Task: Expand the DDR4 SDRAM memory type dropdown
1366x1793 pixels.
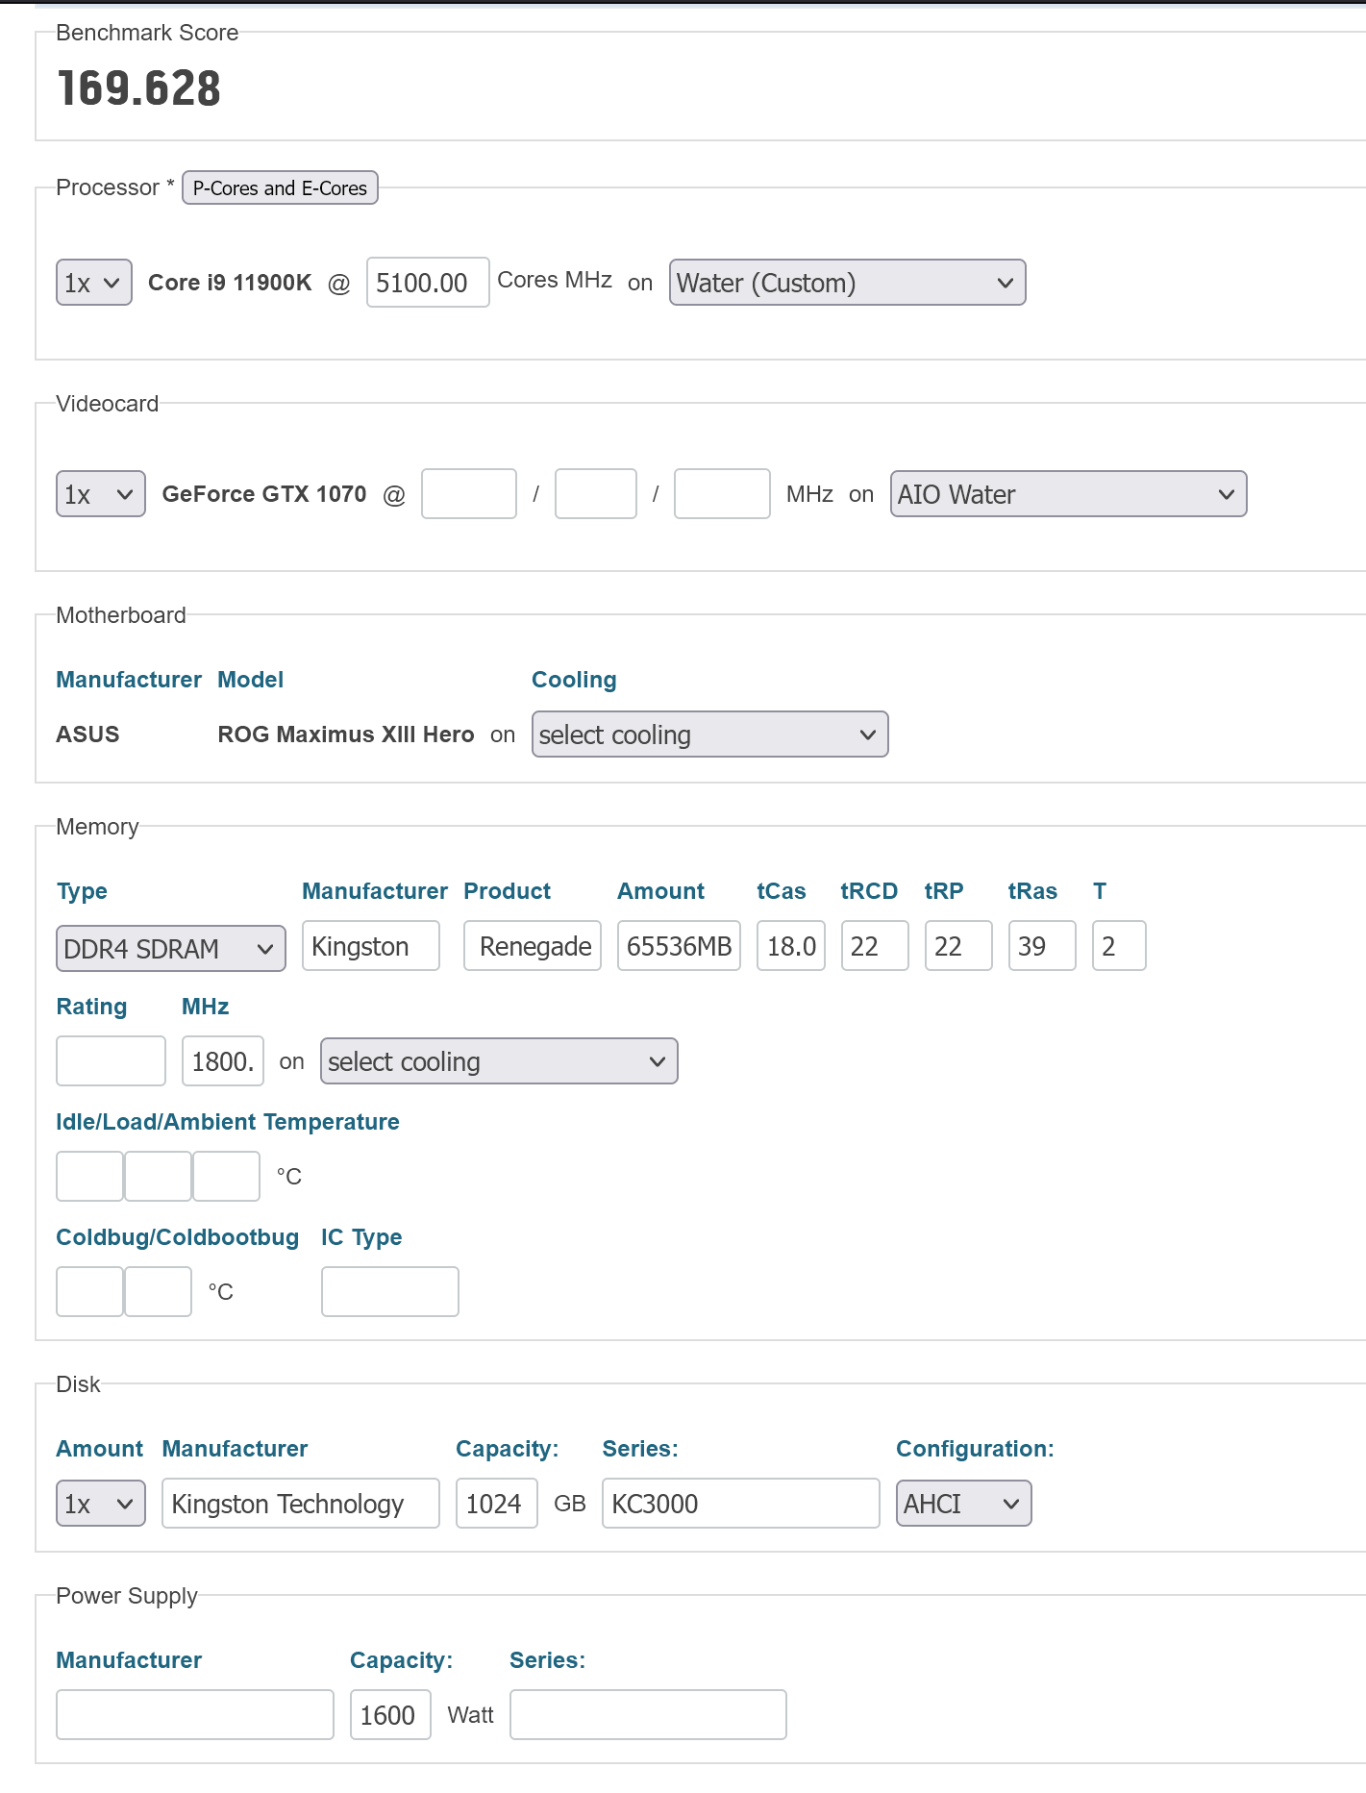Action: tap(170, 949)
